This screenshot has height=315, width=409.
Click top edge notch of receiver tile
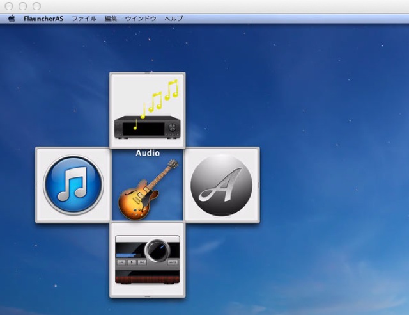click(x=148, y=73)
